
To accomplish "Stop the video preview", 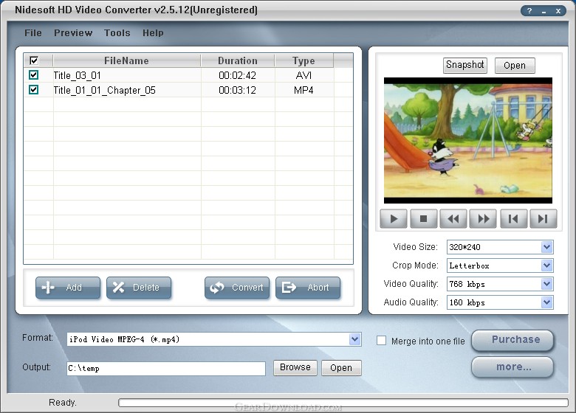I will pos(424,219).
